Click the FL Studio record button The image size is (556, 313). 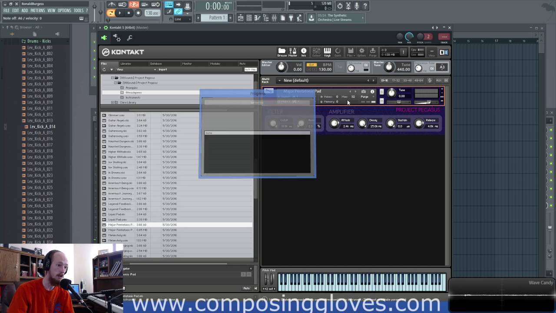pos(138,13)
